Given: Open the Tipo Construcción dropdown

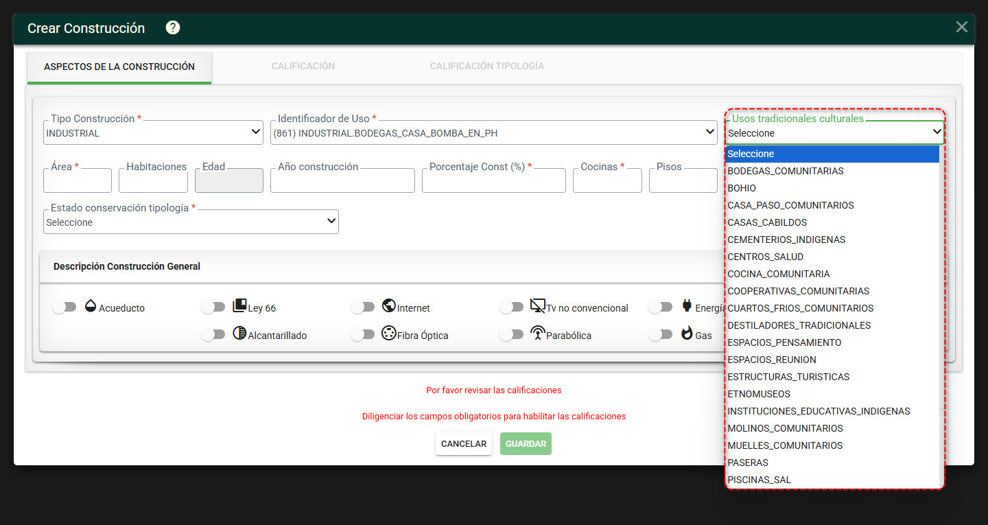Looking at the screenshot, I should (x=153, y=132).
